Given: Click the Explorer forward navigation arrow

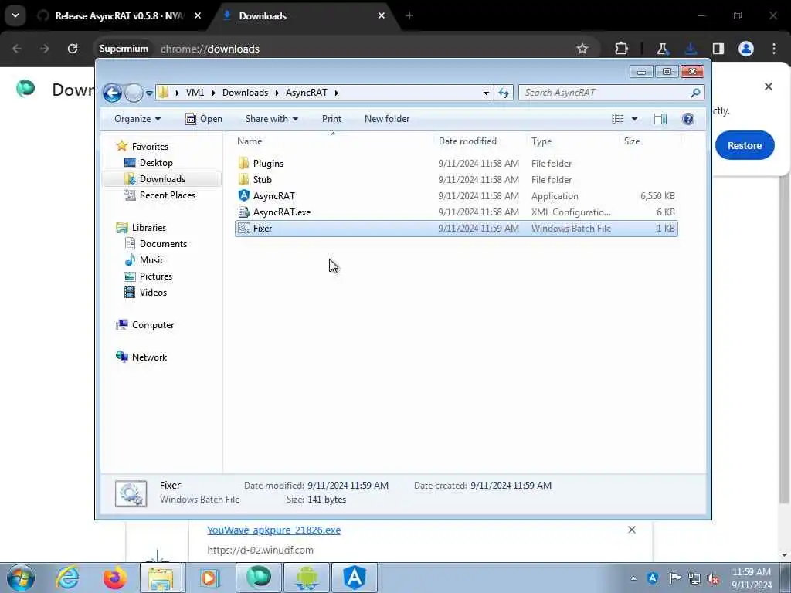Looking at the screenshot, I should 134,93.
